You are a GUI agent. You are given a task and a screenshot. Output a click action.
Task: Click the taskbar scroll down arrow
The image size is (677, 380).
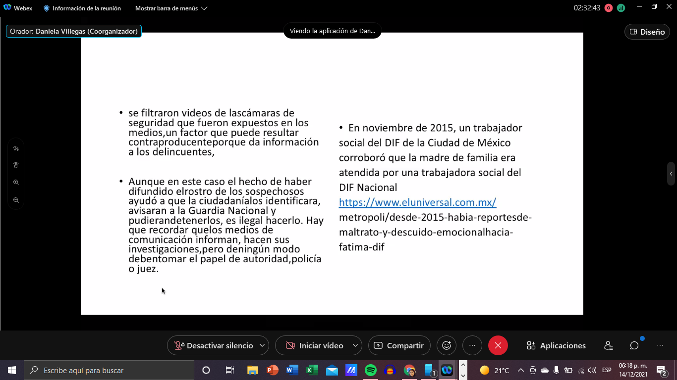pyautogui.click(x=463, y=375)
